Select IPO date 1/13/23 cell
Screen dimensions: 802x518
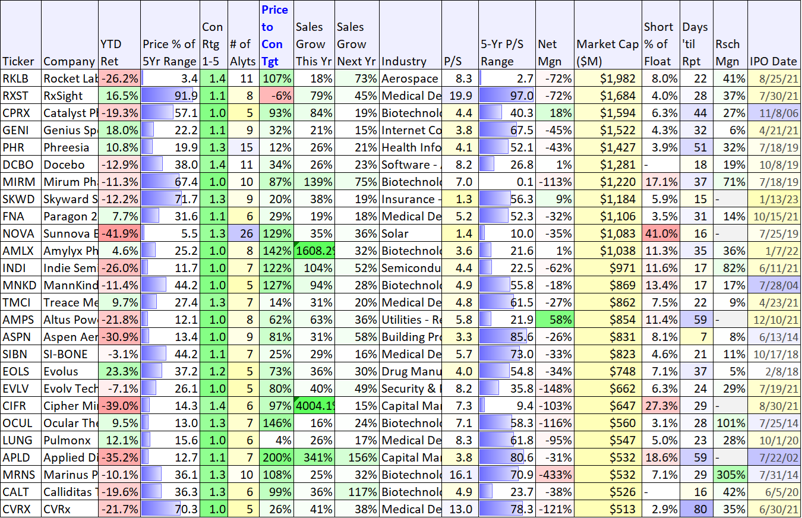click(x=774, y=199)
